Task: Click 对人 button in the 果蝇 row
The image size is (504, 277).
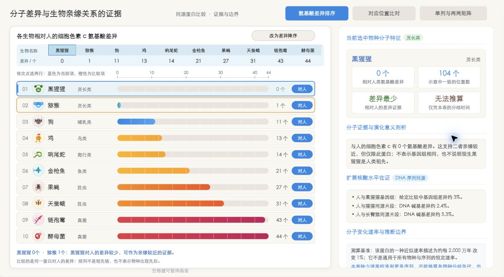Action: (302, 187)
